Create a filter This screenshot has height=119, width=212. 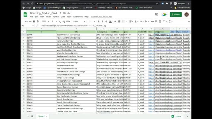(164, 21)
